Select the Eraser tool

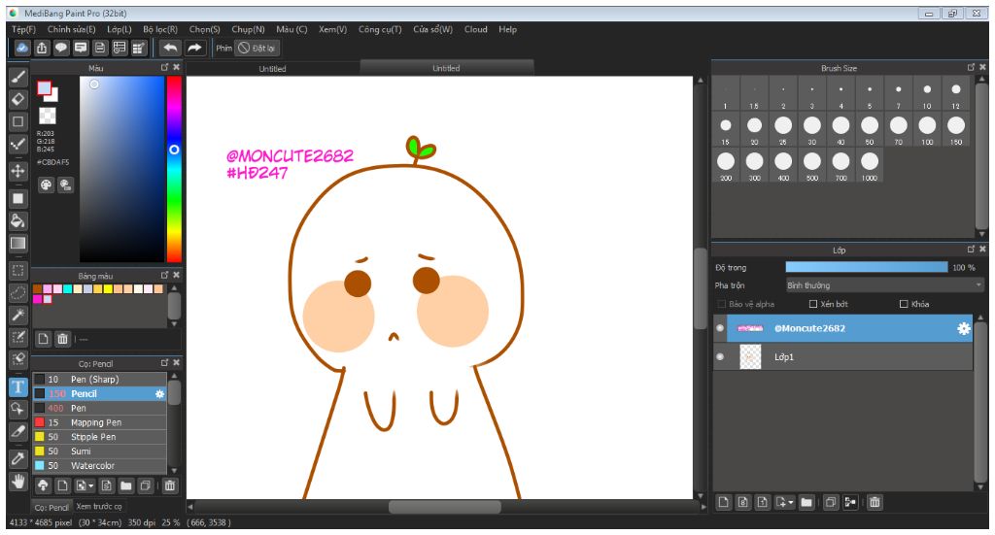pyautogui.click(x=18, y=99)
